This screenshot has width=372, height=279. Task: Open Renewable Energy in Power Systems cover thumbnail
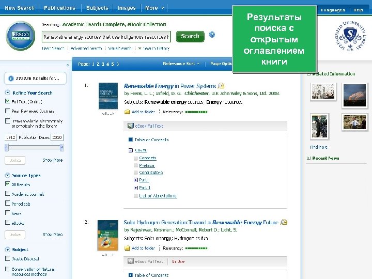[108, 96]
